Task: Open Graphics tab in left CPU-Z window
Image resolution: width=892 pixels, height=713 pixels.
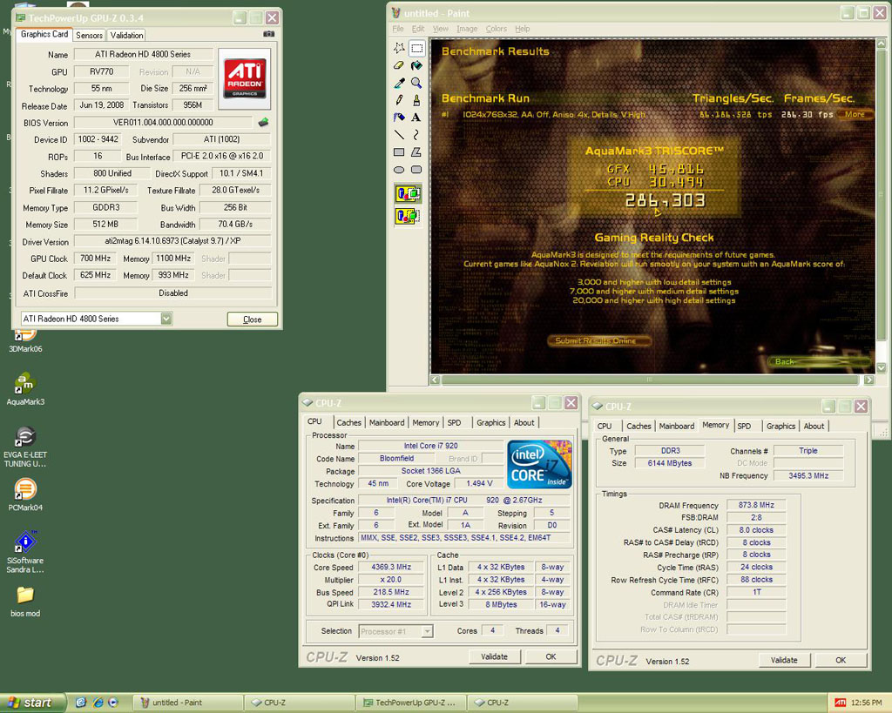Action: click(x=491, y=422)
